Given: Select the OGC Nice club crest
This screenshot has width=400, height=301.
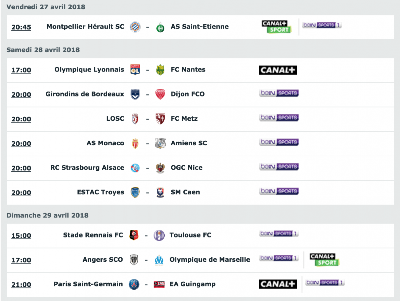Looking at the screenshot, I should point(160,168).
